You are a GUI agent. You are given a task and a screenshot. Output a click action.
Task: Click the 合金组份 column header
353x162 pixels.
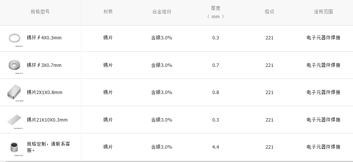click(x=162, y=12)
